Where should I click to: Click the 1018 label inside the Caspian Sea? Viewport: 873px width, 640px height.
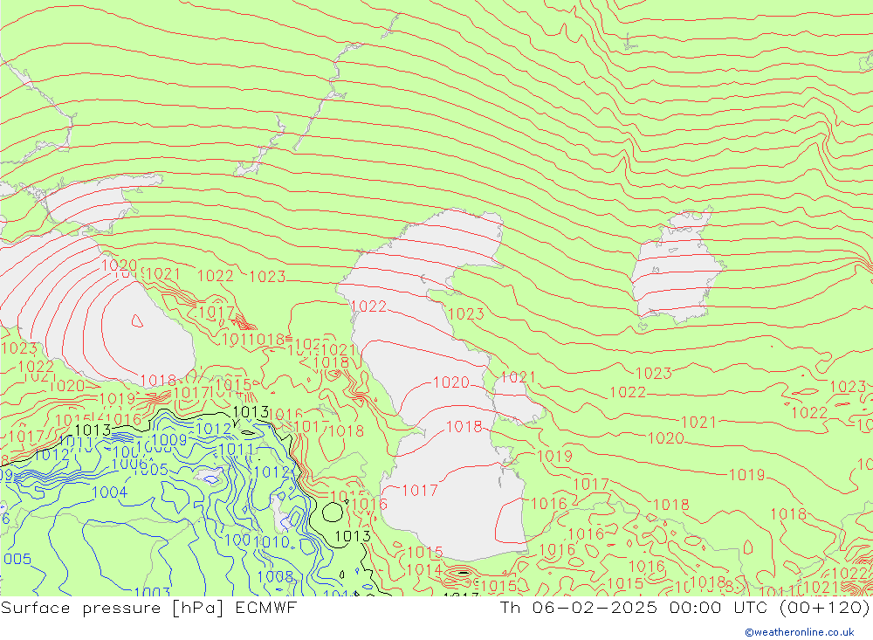tap(464, 427)
